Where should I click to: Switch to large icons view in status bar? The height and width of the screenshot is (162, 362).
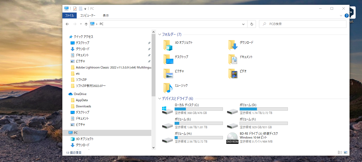tap(346, 153)
